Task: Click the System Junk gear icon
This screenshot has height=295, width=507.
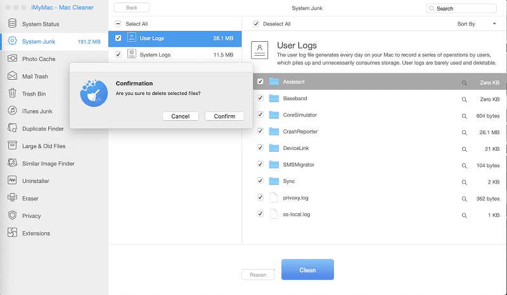Action: click(12, 41)
